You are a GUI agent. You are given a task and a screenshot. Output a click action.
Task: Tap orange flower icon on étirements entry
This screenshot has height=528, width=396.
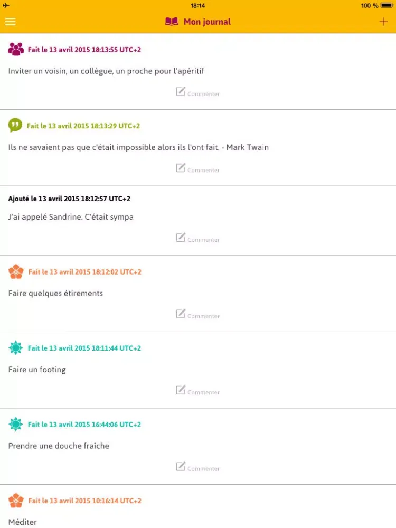(16, 271)
